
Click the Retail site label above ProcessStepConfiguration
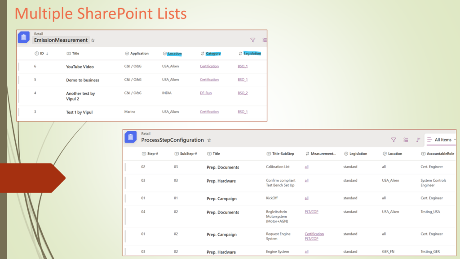(146, 134)
